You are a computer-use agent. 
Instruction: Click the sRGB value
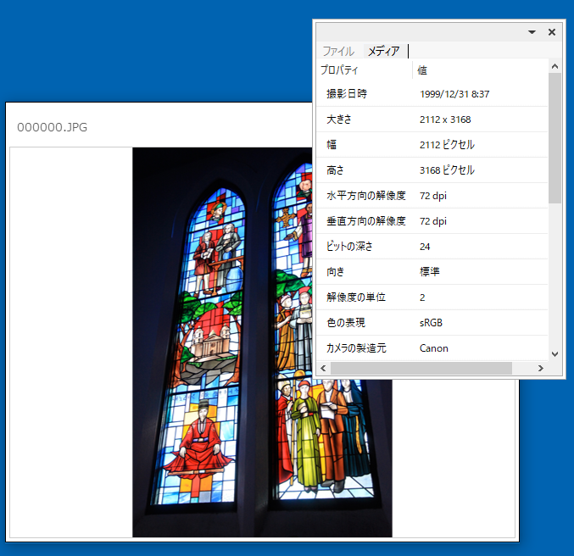[431, 323]
